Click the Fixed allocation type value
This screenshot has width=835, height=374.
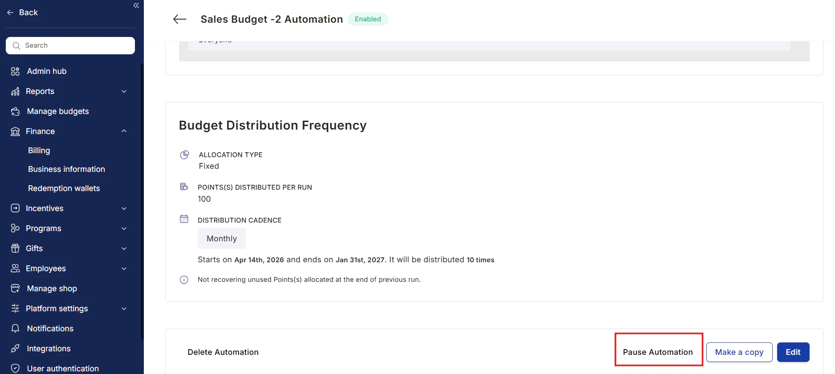pyautogui.click(x=209, y=166)
